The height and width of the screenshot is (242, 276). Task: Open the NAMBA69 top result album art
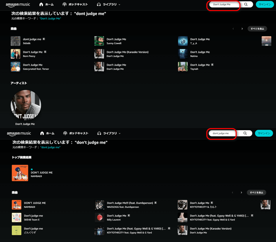click(x=20, y=173)
